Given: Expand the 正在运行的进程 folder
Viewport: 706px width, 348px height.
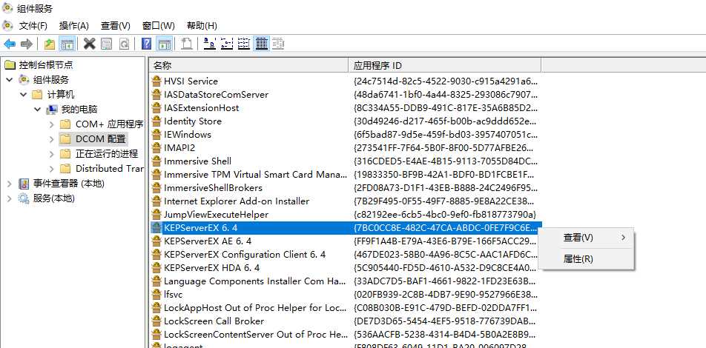Looking at the screenshot, I should pos(52,154).
